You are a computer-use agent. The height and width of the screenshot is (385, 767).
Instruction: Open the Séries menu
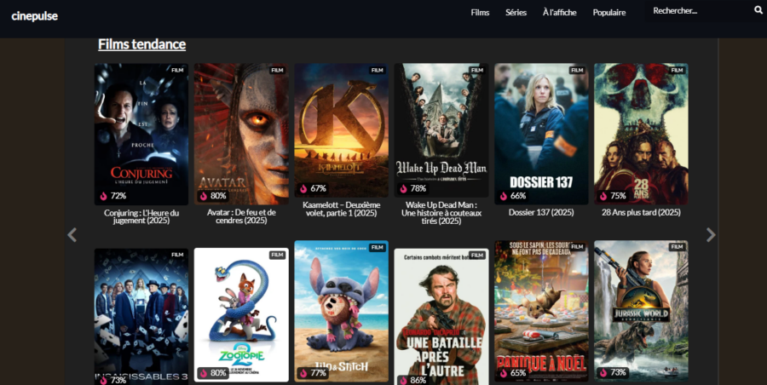(516, 13)
